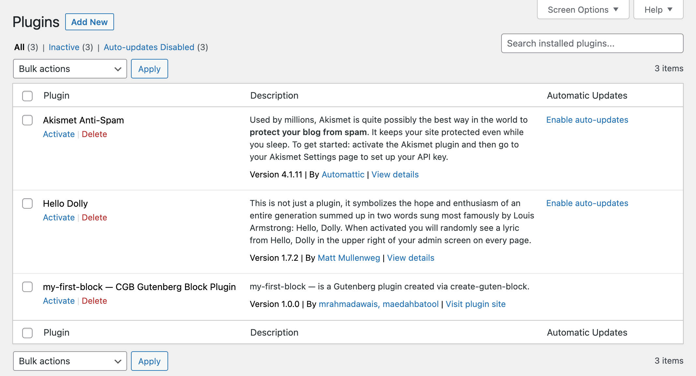Click Apply button for bulk actions
Screen dimensions: 696x376
point(149,69)
